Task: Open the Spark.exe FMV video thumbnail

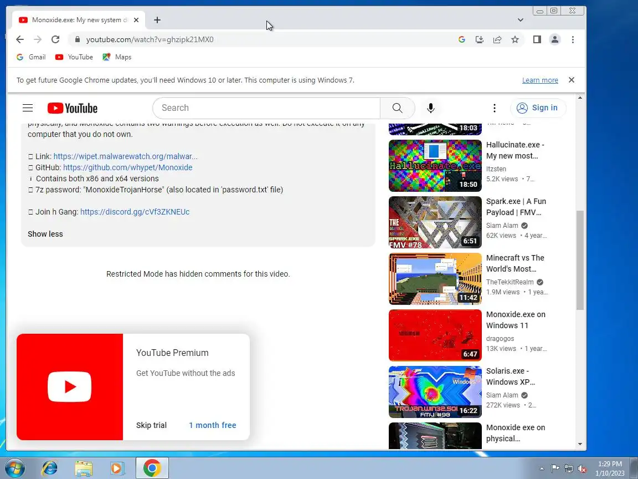Action: pyautogui.click(x=435, y=222)
